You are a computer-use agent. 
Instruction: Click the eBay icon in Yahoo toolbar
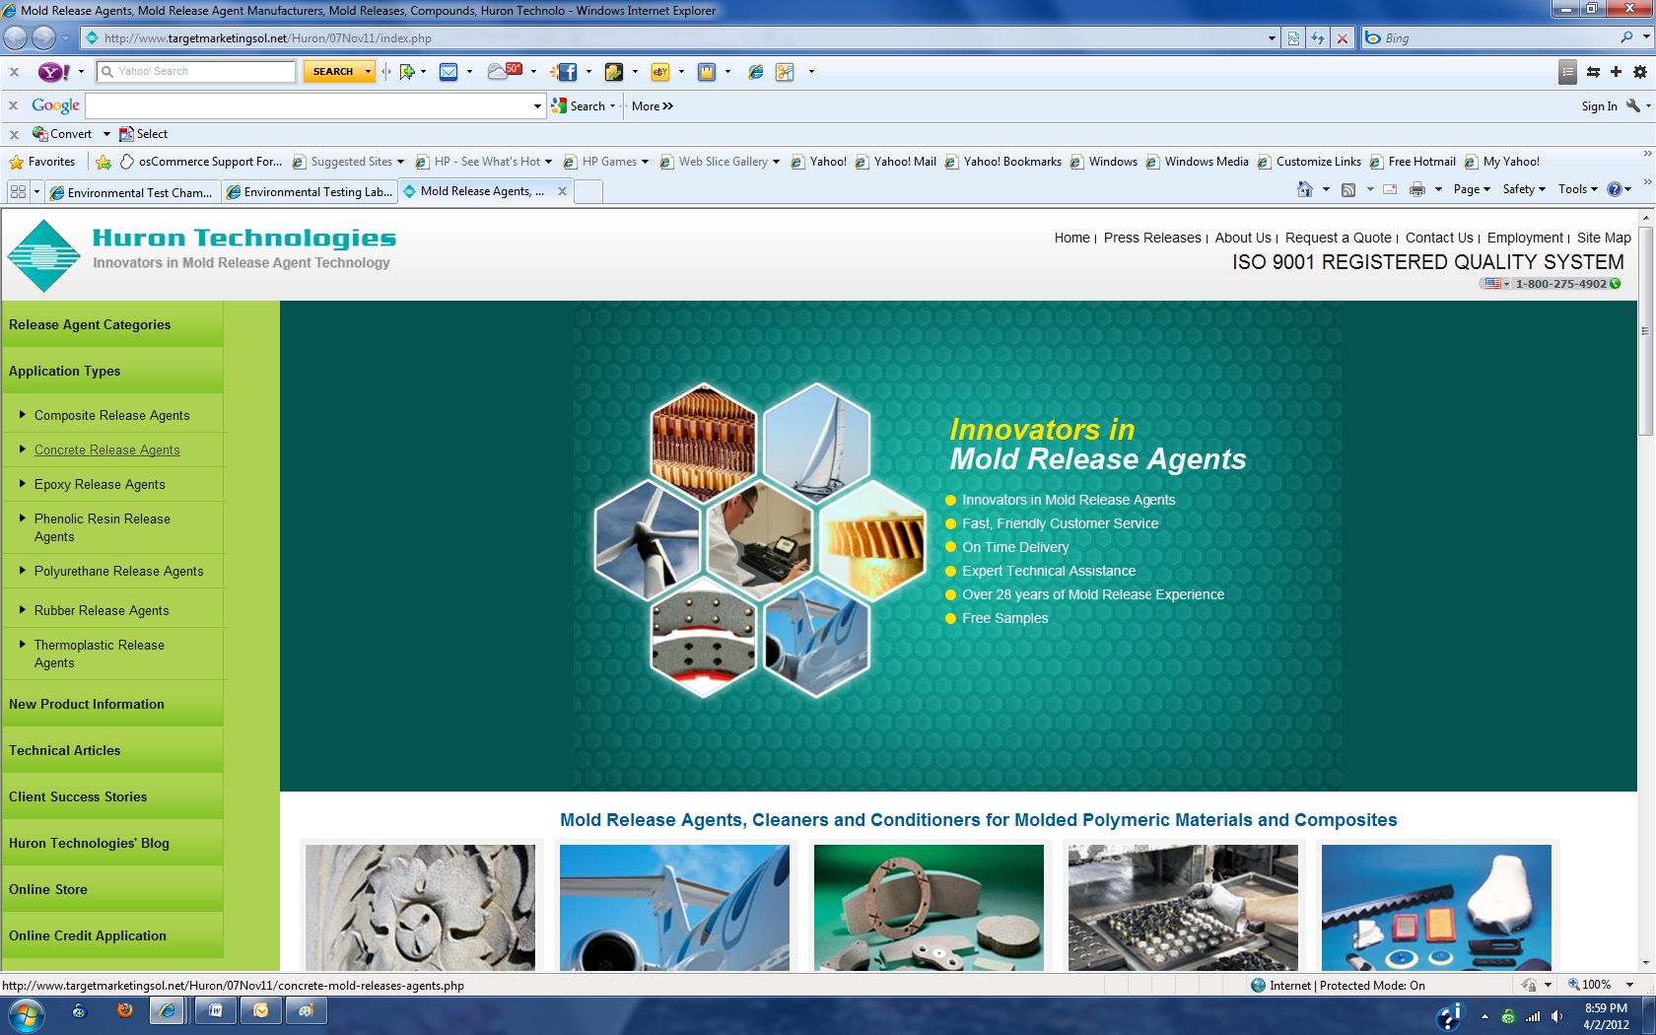pos(659,72)
